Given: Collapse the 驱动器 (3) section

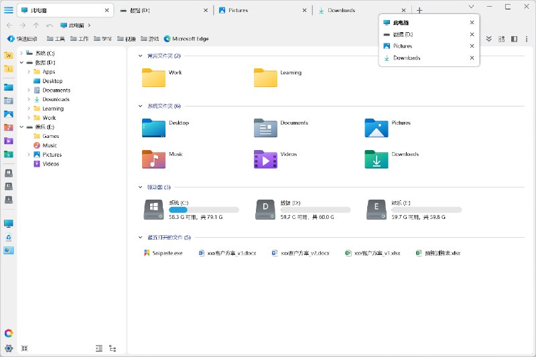Looking at the screenshot, I should click(140, 187).
